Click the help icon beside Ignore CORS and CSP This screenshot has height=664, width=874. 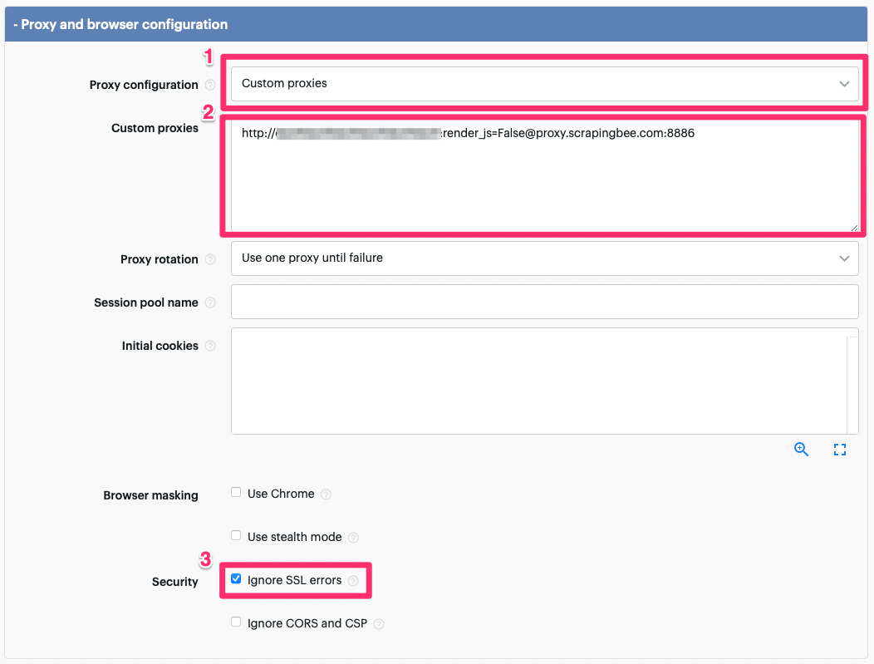[x=379, y=624]
